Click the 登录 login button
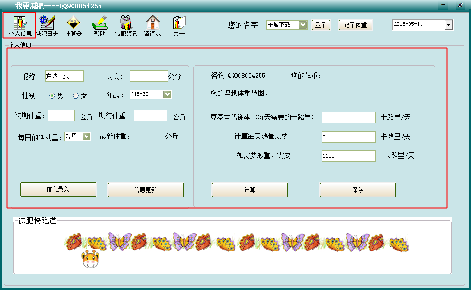Viewport: 471px width, 290px height. [x=321, y=25]
